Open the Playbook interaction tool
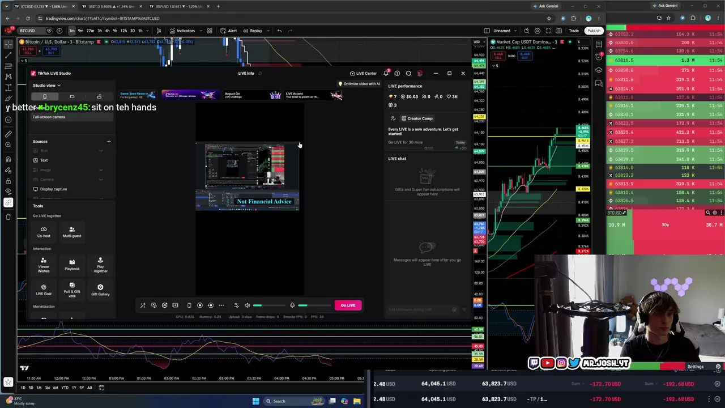Screen dimensions: 725x408 click(72, 265)
